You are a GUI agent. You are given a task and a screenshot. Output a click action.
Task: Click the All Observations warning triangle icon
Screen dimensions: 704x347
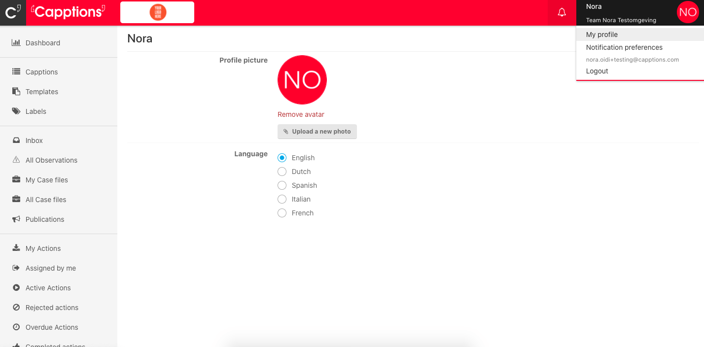tap(16, 160)
